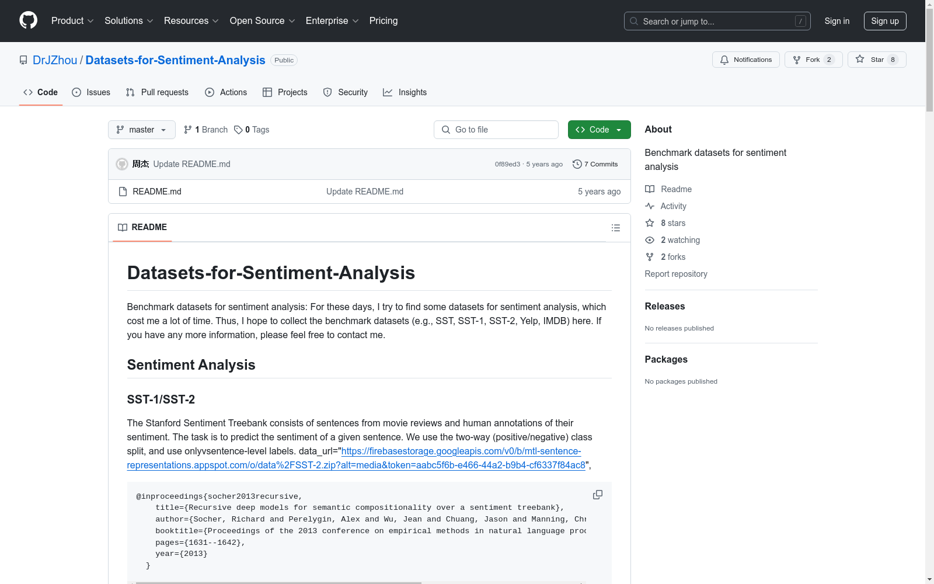
Task: Click the commit author avatar
Action: (x=122, y=164)
